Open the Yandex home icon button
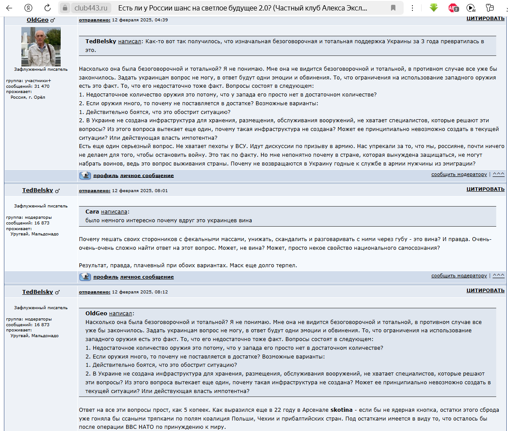 coord(28,8)
